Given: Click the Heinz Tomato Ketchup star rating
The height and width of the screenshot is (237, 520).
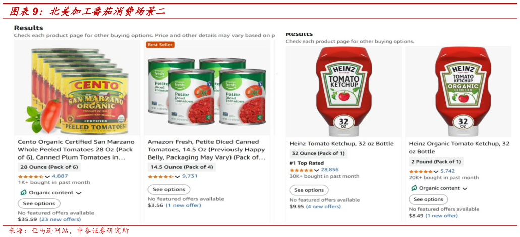Looking at the screenshot, I should point(301,170).
